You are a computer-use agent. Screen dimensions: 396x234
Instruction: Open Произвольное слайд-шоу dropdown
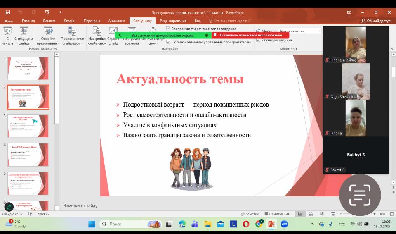coord(72,43)
